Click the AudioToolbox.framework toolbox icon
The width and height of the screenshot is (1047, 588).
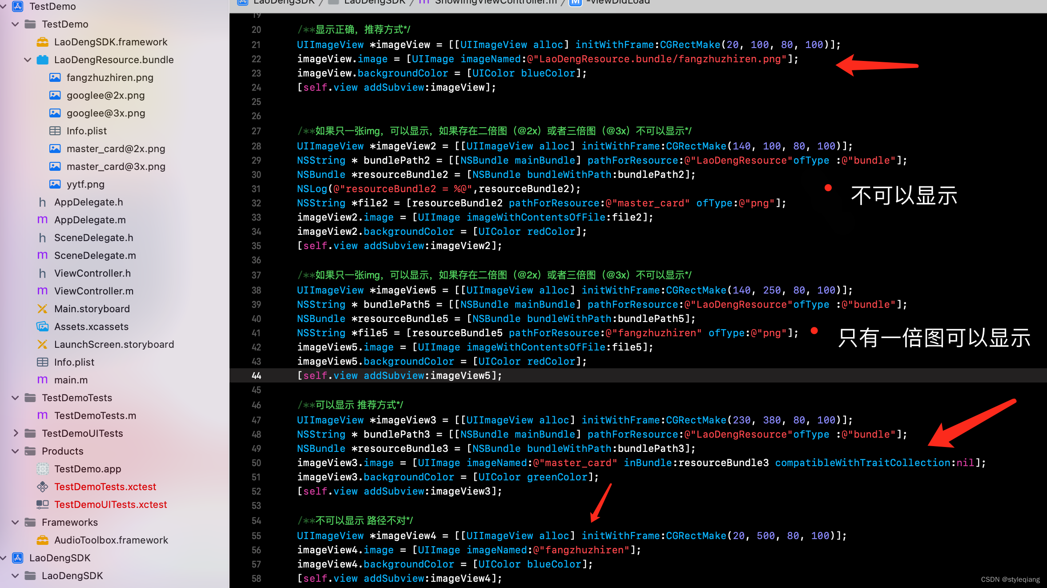point(42,540)
